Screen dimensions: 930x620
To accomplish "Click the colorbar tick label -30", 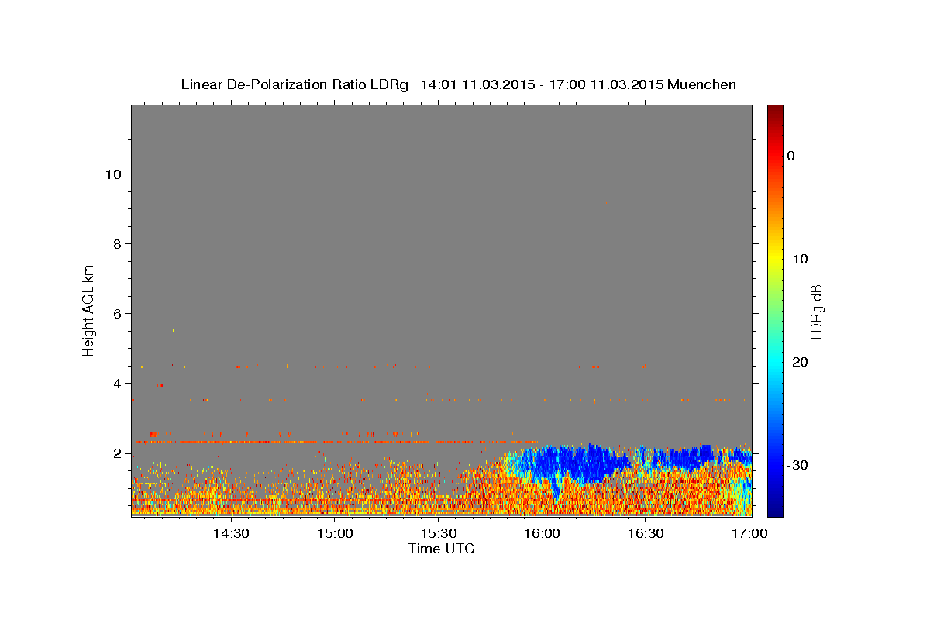I will 798,465.
